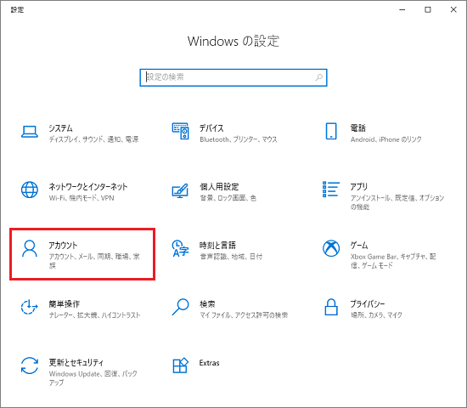
Task: Focus the 設定の検索 search field
Action: (233, 77)
